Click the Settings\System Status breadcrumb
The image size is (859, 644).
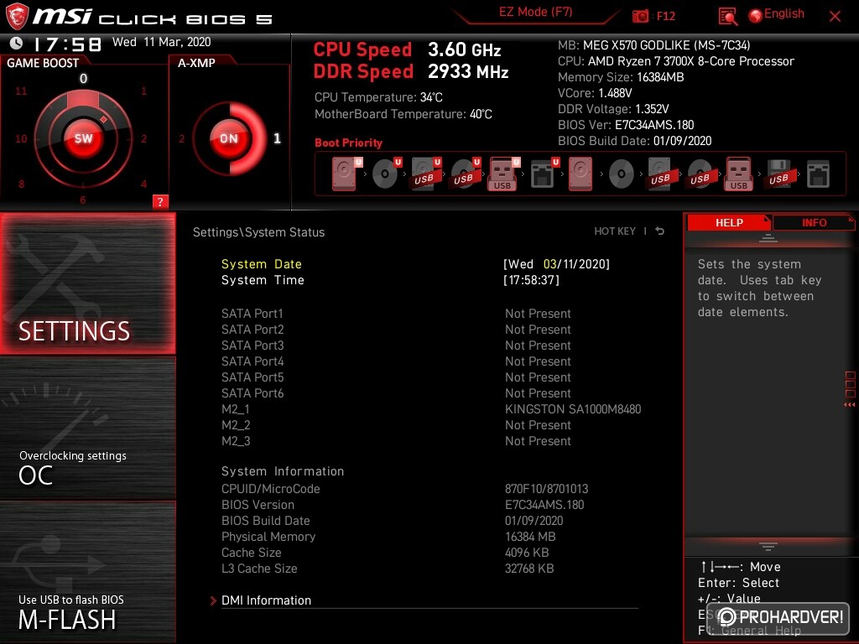point(258,232)
